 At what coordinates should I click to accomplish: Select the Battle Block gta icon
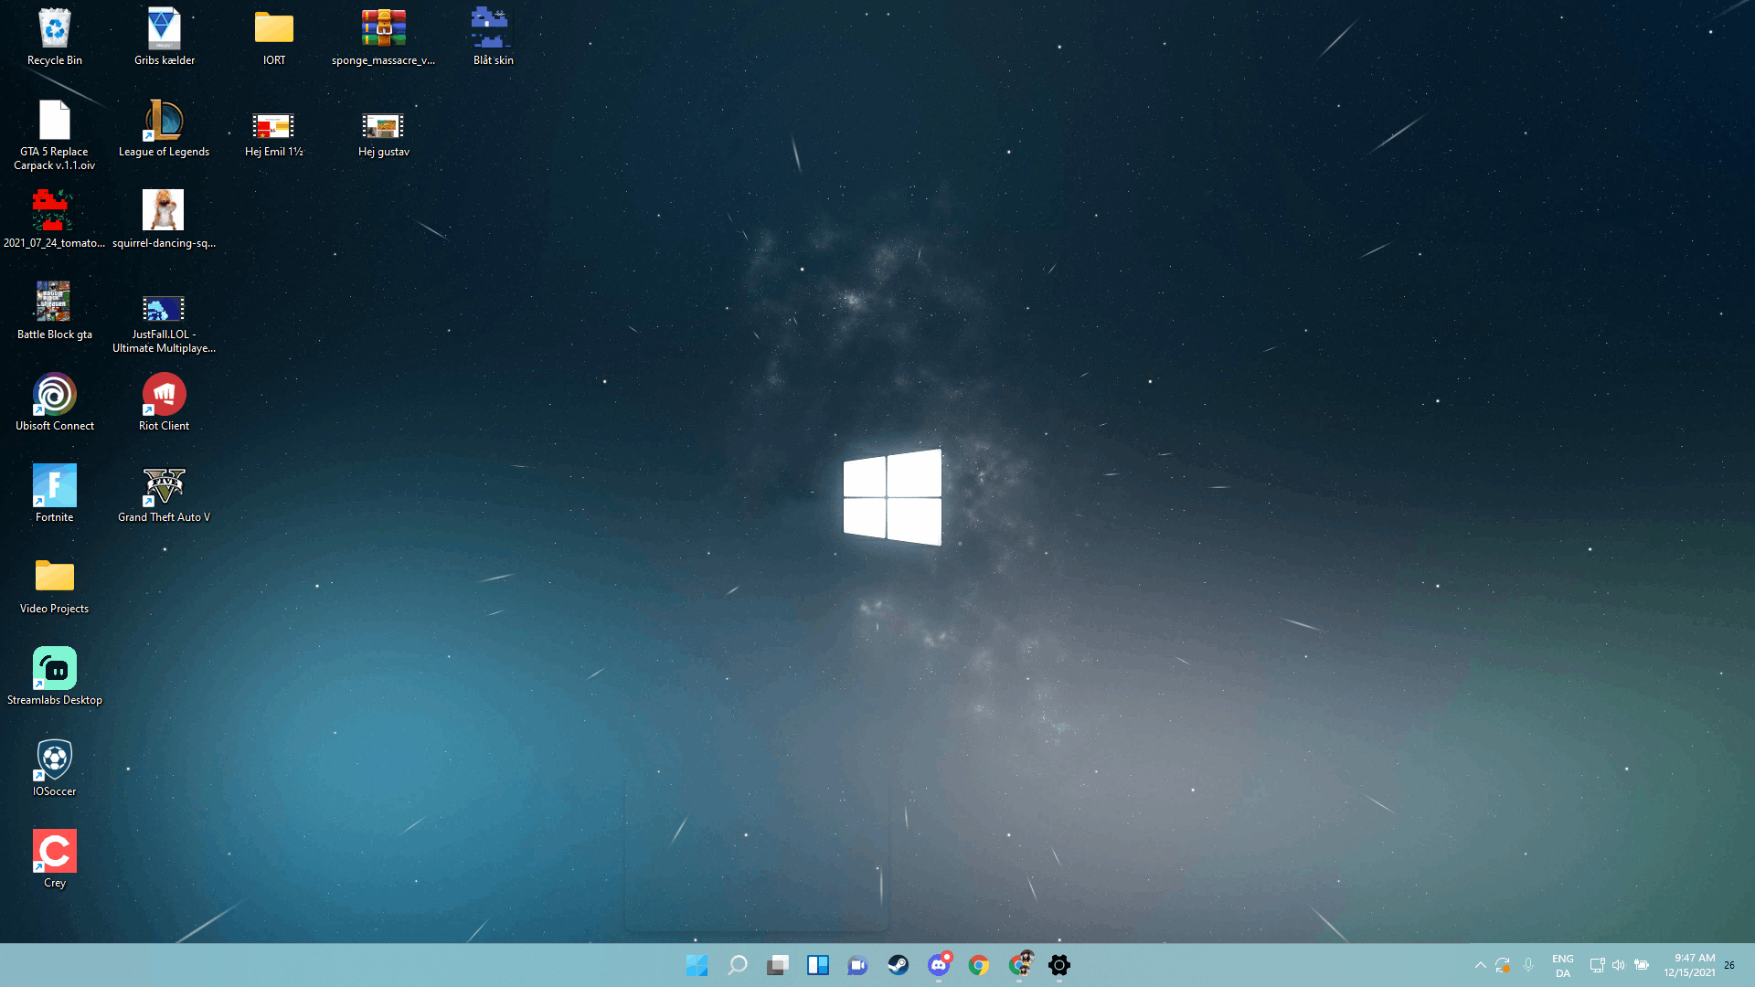pos(55,311)
